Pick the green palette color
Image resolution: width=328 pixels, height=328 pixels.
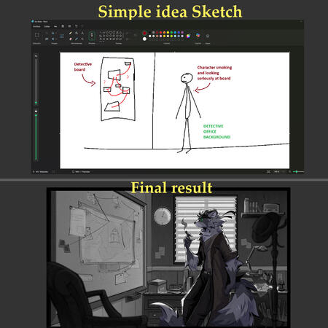[171, 32]
